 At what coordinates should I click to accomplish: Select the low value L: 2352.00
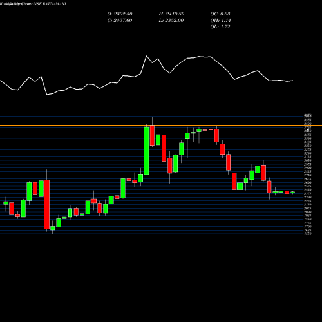(171, 21)
